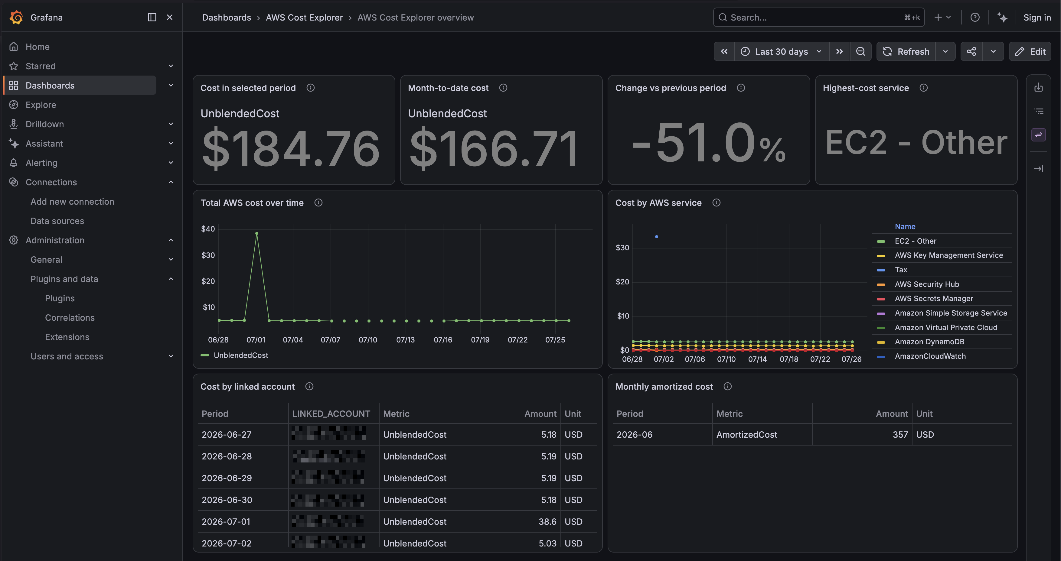This screenshot has width=1061, height=561.
Task: Sort legend by Name header
Action: point(905,226)
